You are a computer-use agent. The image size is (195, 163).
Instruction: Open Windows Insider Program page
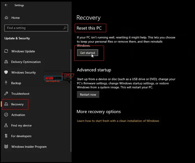pos(29,147)
